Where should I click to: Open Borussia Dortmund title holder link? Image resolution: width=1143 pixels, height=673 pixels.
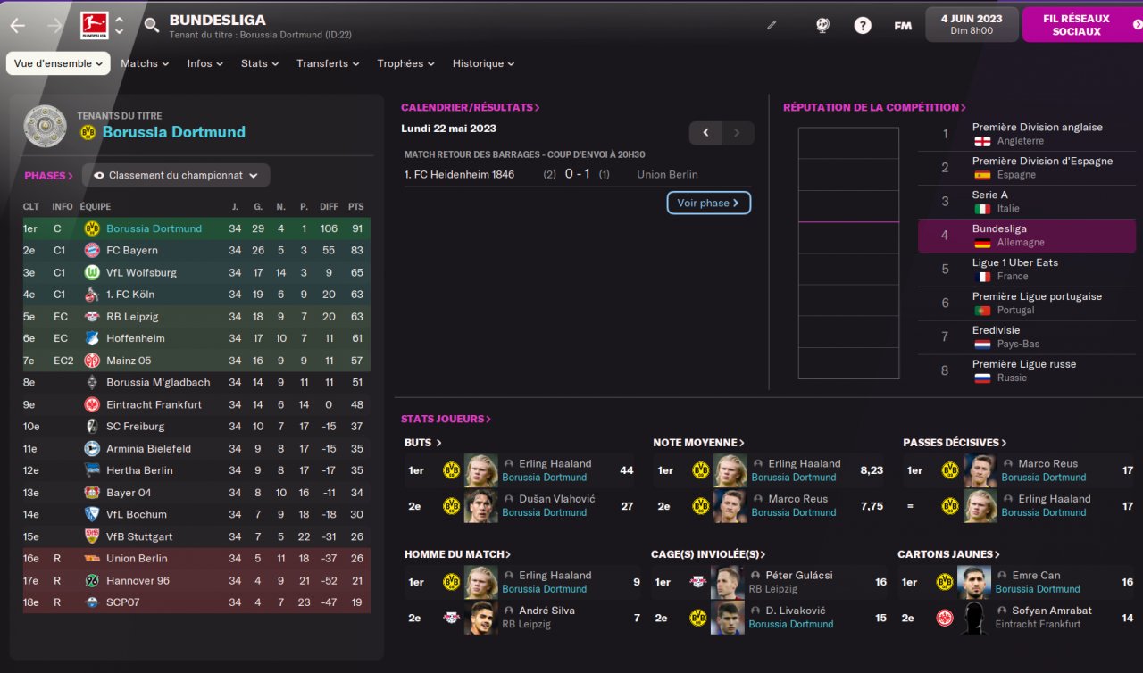[x=174, y=132]
